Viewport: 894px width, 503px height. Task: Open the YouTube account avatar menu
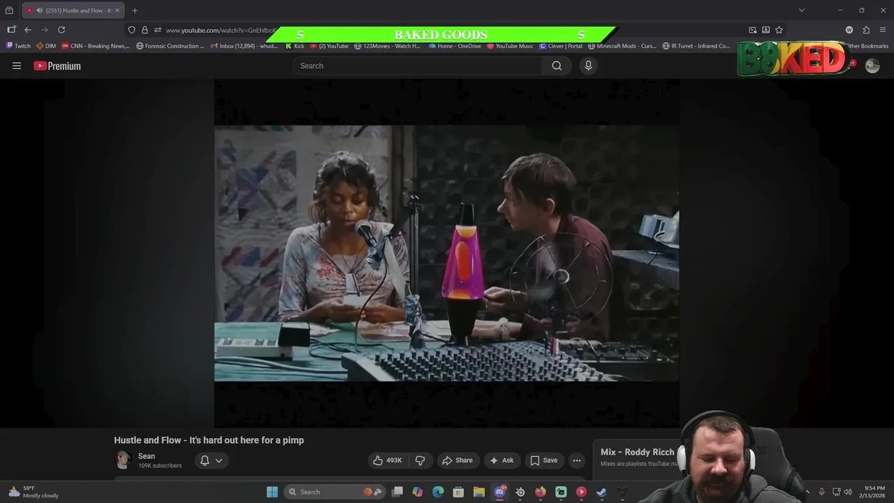pyautogui.click(x=872, y=66)
